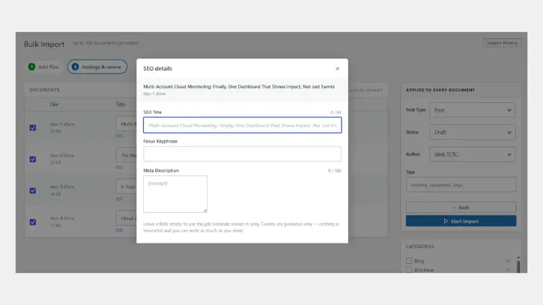Uncheck the doc-4.docx row checkbox
The image size is (543, 305).
33,222
